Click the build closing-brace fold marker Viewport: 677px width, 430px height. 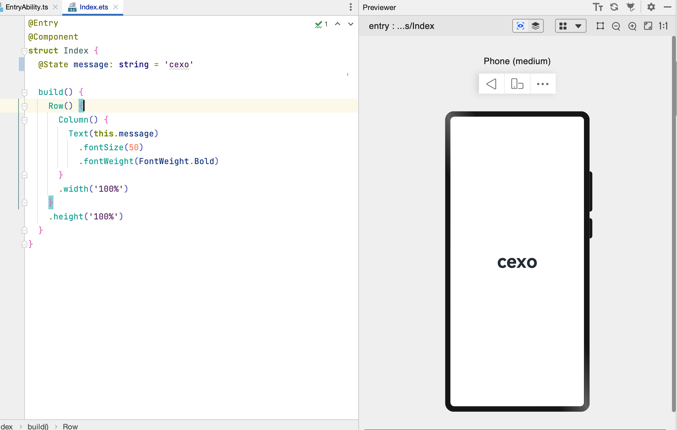coord(25,230)
